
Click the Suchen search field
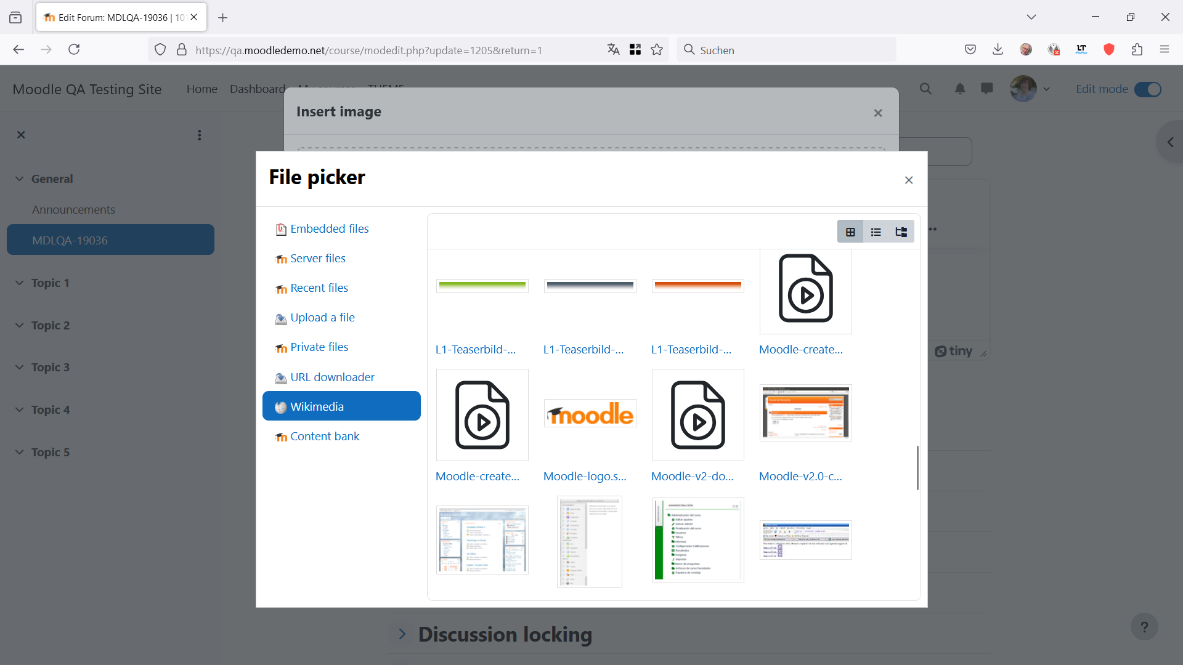click(786, 50)
